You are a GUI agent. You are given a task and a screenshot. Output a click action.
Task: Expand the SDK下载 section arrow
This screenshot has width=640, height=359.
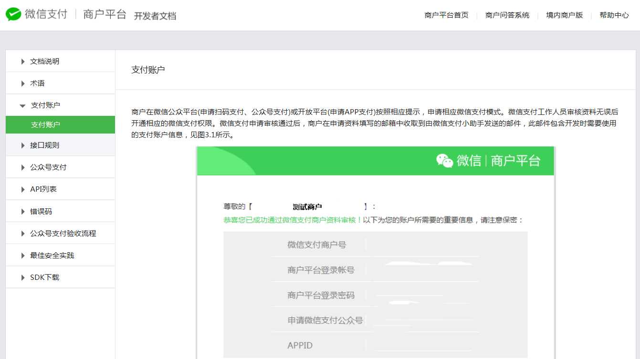click(23, 277)
